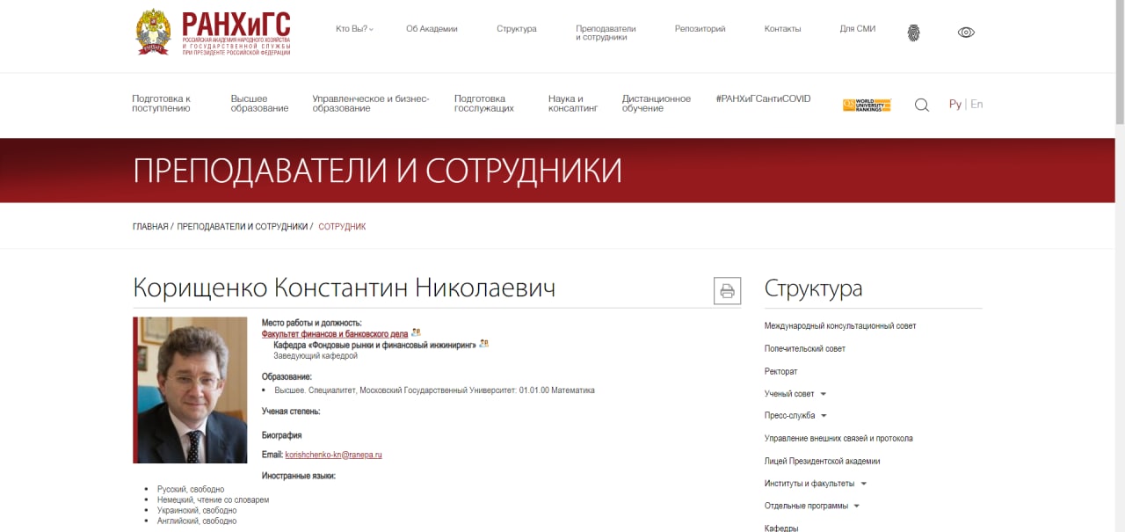Select text Заведующий кафедрой
This screenshot has height=532, width=1125.
pyautogui.click(x=316, y=356)
